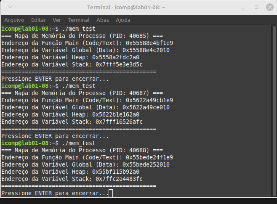Maximize the Terminal window
Screen dimensions: 277x204
point(256,7)
